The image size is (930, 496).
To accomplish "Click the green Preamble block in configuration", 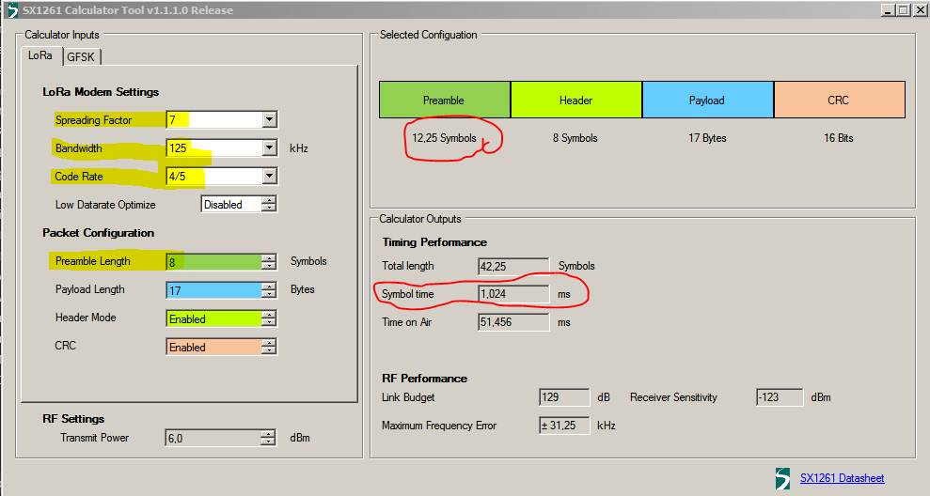I will tap(444, 100).
